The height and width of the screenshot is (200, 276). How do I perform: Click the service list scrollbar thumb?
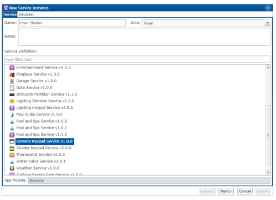click(x=268, y=135)
